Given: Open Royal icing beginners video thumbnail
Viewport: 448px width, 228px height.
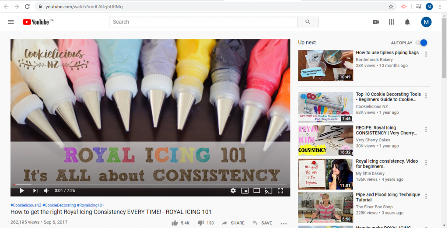Looking at the screenshot, I should (x=325, y=174).
